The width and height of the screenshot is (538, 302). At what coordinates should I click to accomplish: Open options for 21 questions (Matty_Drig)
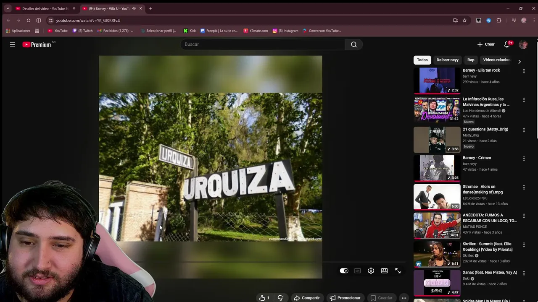click(x=524, y=130)
